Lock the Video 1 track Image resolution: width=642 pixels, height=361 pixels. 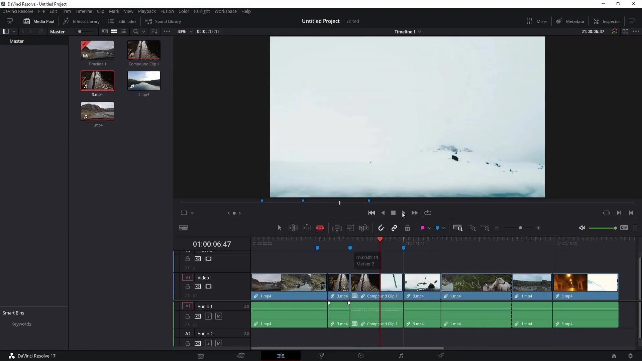(x=188, y=286)
